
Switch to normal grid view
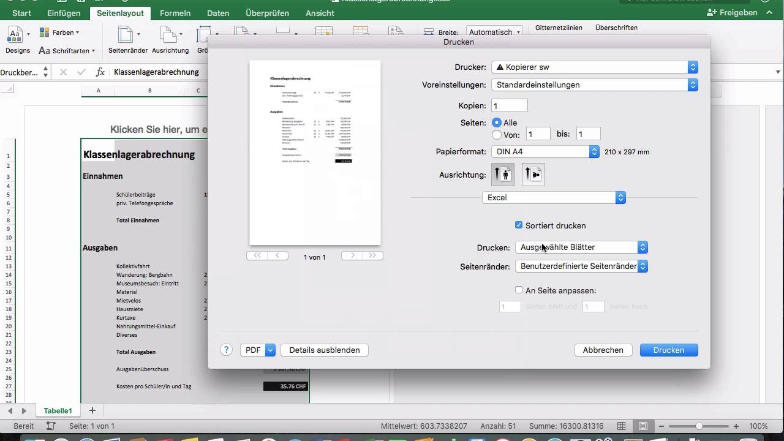(x=622, y=426)
